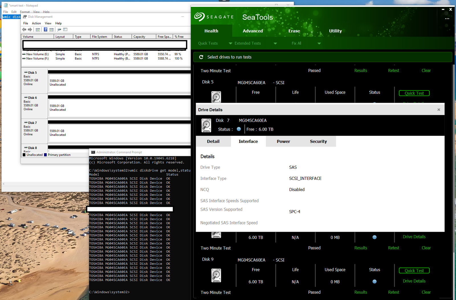Switch to the Power tab

pos(283,141)
